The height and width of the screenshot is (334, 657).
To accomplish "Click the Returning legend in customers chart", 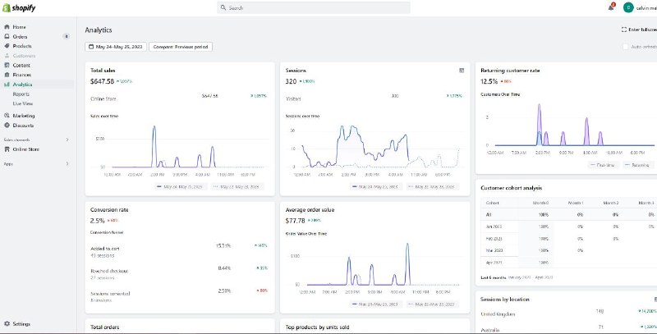I will pos(637,165).
